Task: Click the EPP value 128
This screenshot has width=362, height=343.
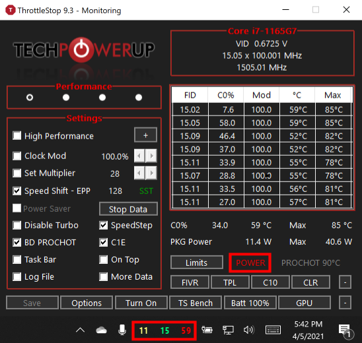Action: (115, 191)
